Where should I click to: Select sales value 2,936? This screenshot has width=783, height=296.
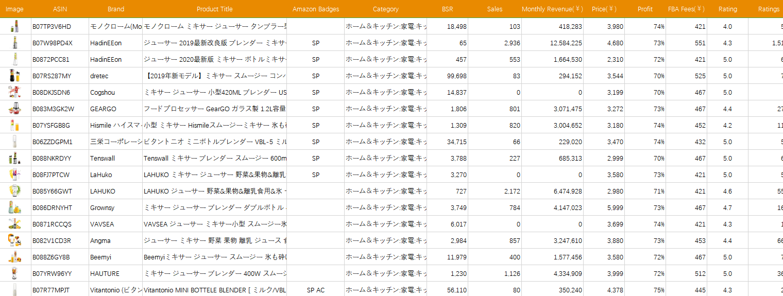coord(512,43)
